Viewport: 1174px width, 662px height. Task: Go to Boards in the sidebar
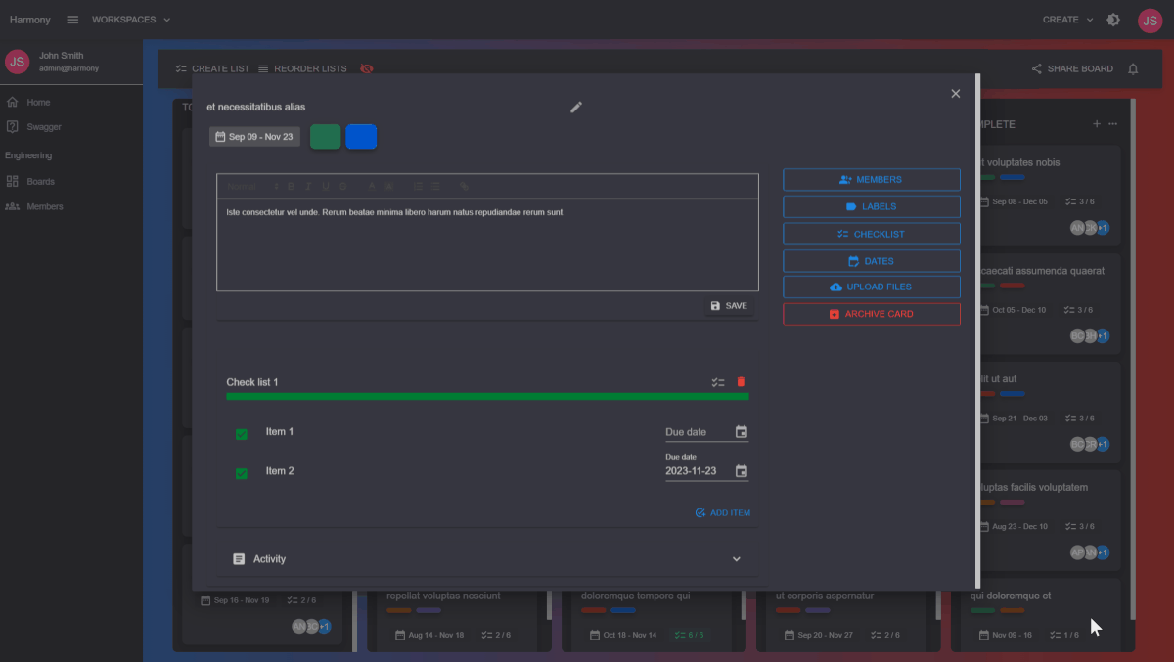point(40,181)
